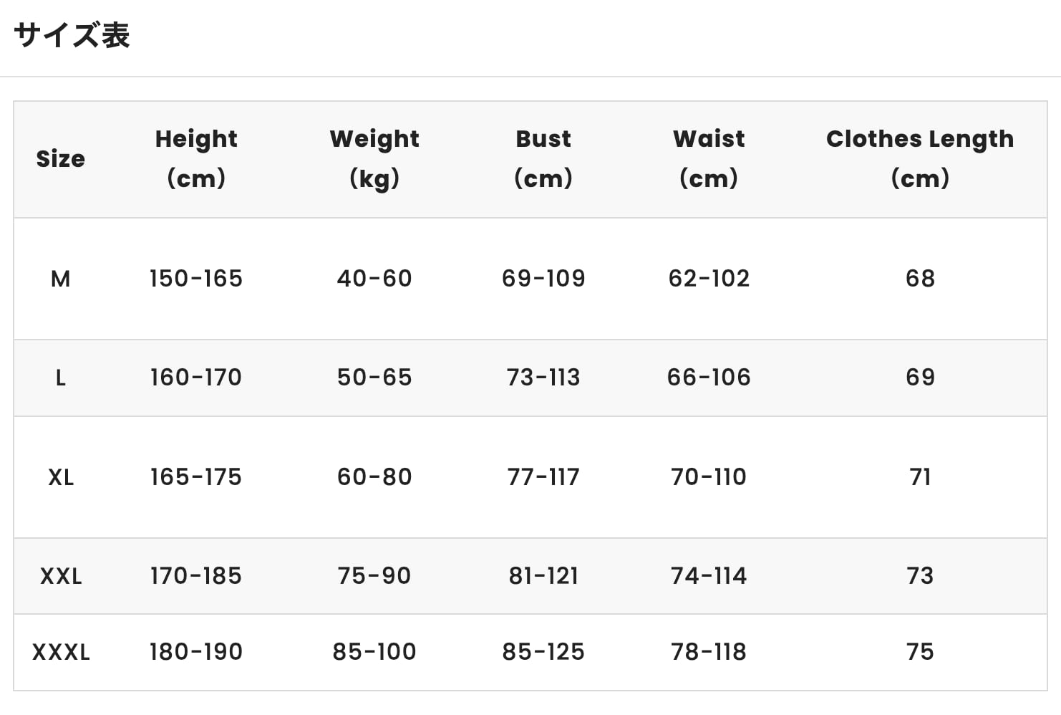Select the XL size row label
The width and height of the screenshot is (1061, 715).
60,477
